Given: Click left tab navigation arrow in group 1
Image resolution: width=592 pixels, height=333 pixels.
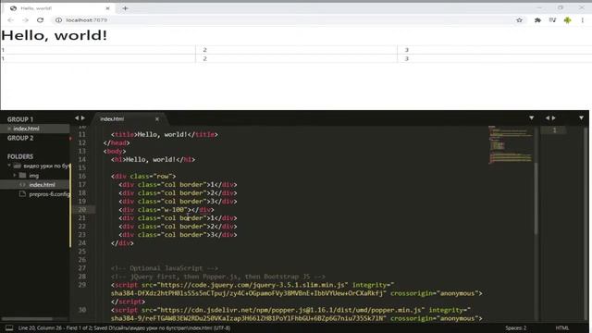Looking at the screenshot, I should [77, 118].
